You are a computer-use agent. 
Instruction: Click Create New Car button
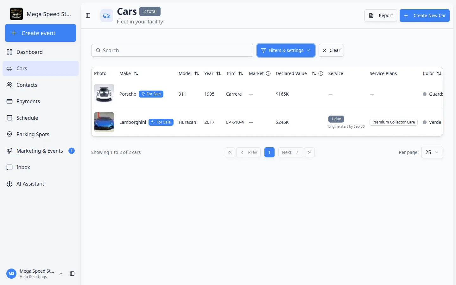pyautogui.click(x=425, y=16)
